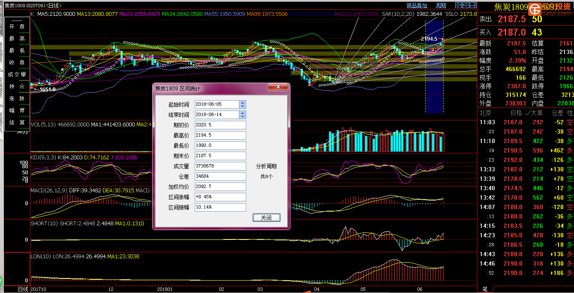Select the 11:03 tick row

(526, 122)
